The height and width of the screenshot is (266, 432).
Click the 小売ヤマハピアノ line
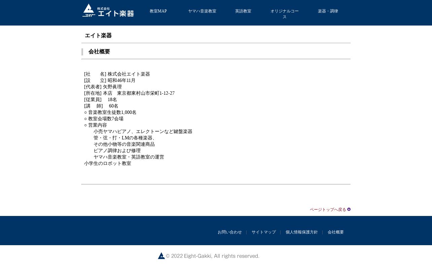point(143,132)
